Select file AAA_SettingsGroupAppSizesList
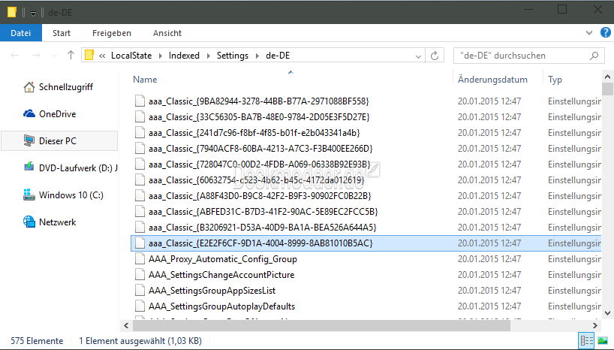The height and width of the screenshot is (350, 614). coord(212,291)
